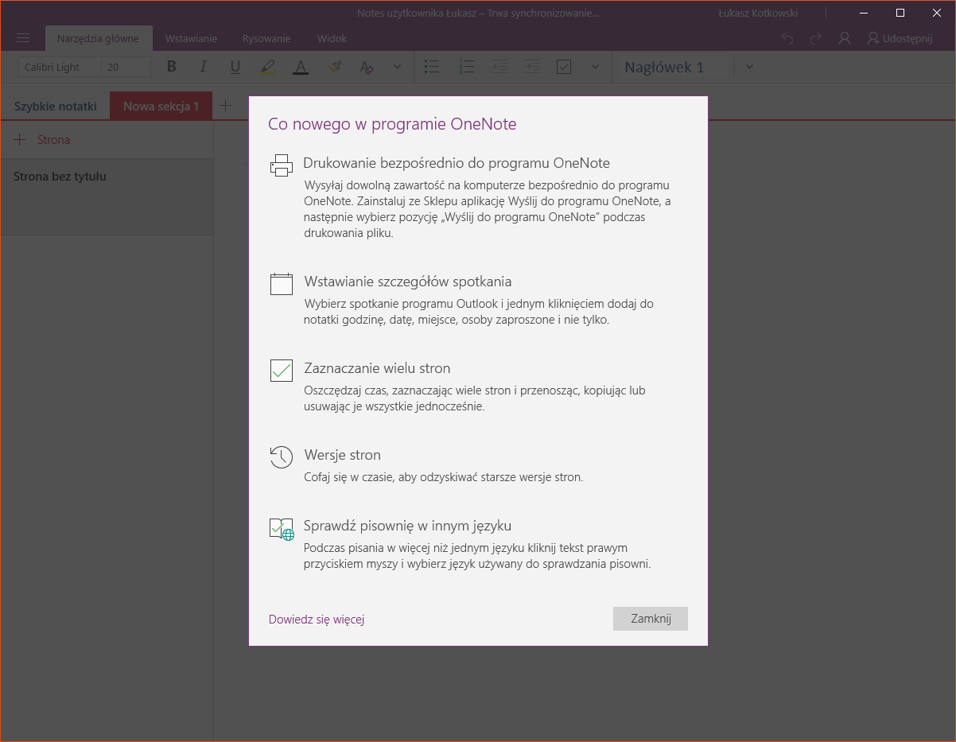
Task: Open the styles list dropdown arrow
Action: 749,67
